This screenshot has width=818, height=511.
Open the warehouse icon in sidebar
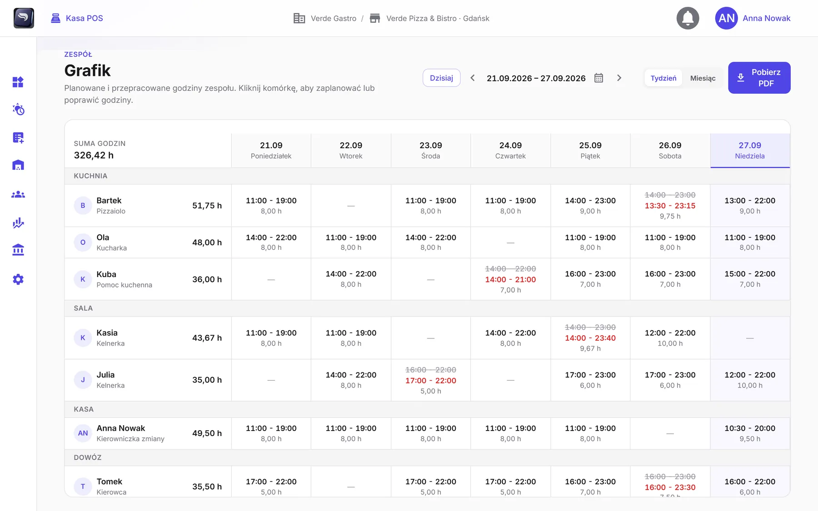(x=18, y=165)
